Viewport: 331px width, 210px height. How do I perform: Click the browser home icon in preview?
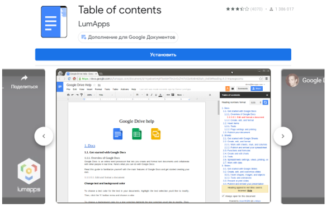click(74, 78)
